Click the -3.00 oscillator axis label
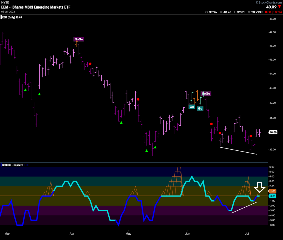Image resolution: width=283 pixels, height=240 pixels. coord(272,210)
